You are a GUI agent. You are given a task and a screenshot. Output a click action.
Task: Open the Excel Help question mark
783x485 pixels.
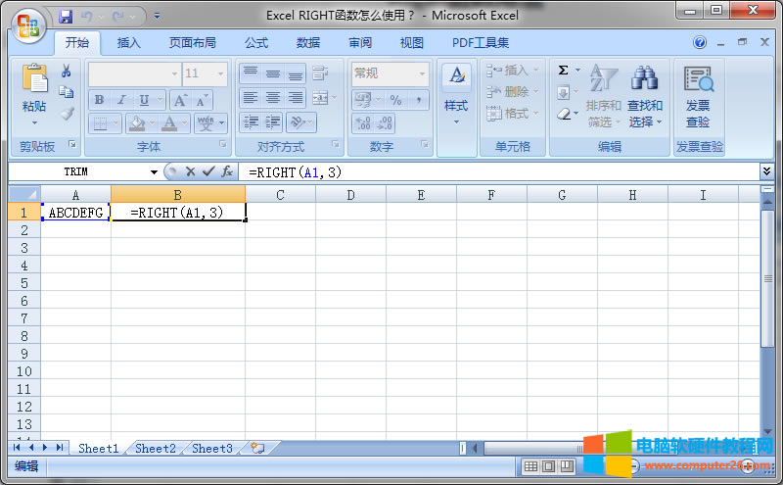[700, 43]
